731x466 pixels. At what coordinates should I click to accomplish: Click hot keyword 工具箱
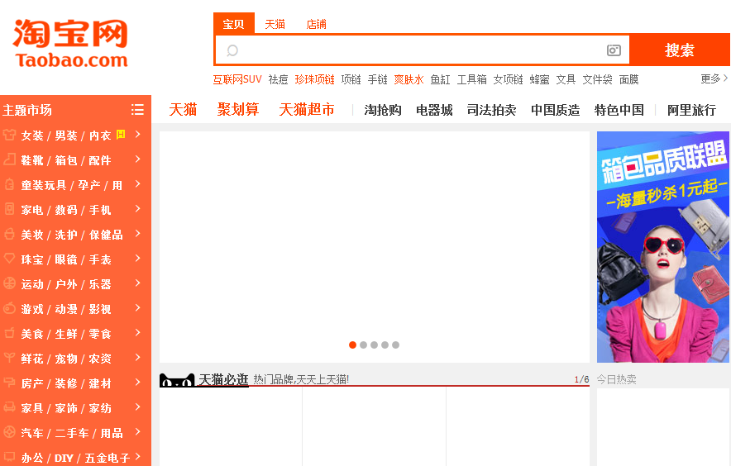tap(472, 79)
